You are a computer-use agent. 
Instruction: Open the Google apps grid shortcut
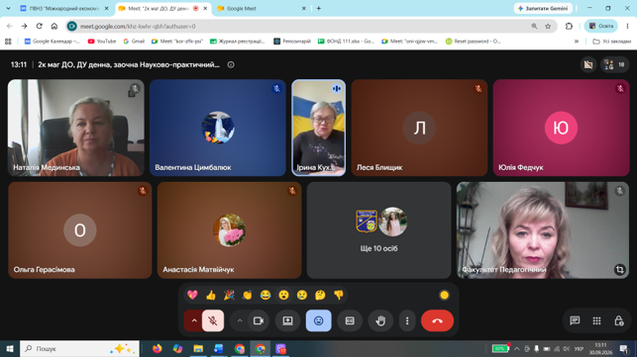pyautogui.click(x=8, y=41)
